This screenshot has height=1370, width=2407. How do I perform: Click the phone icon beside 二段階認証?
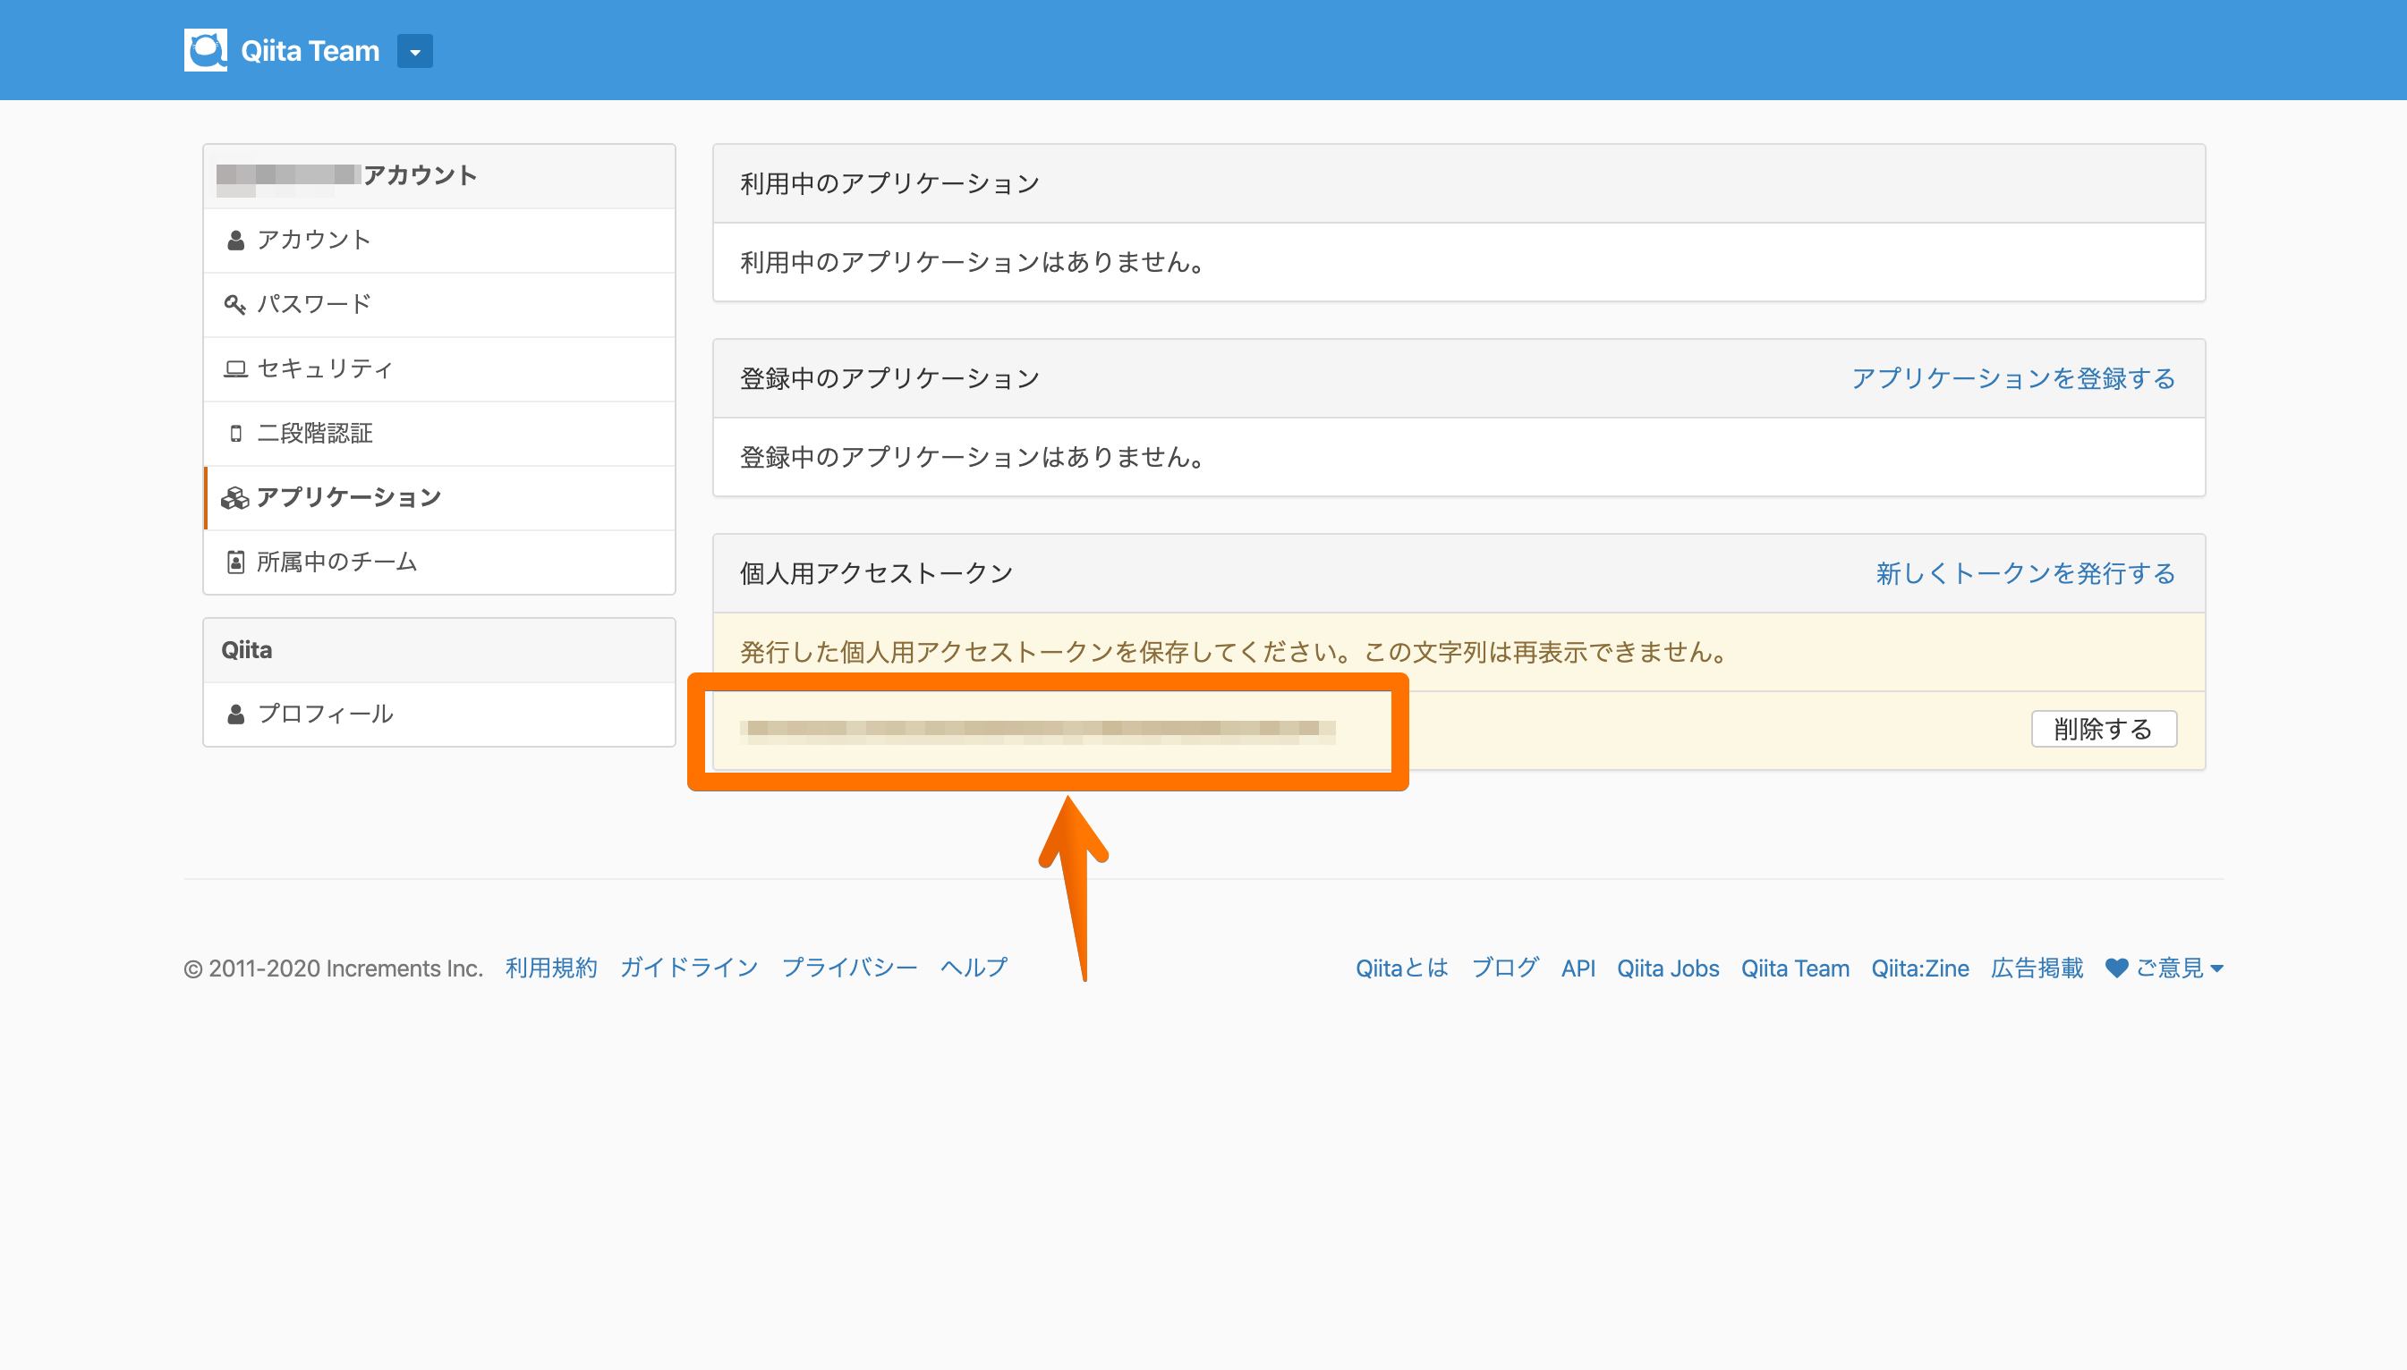[x=235, y=433]
